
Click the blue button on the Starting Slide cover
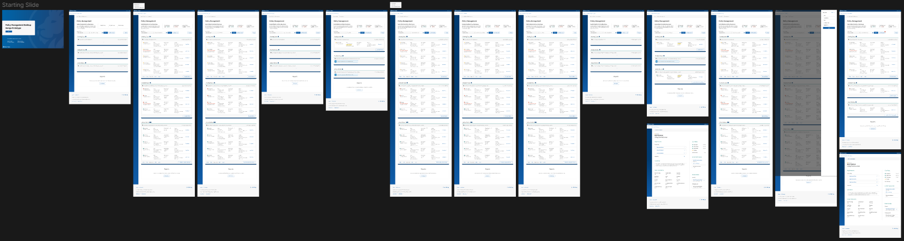pos(8,32)
